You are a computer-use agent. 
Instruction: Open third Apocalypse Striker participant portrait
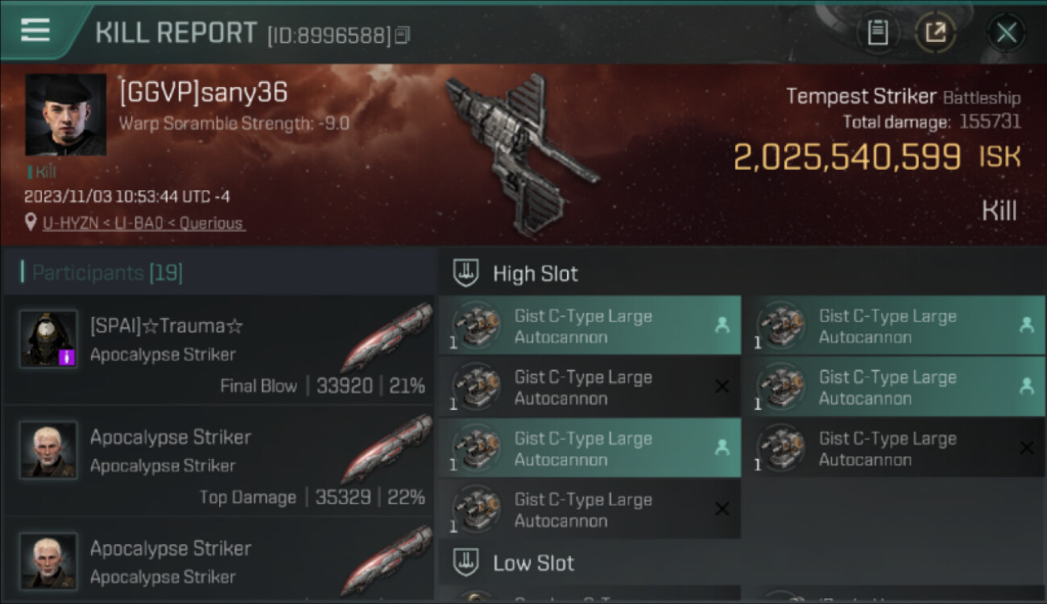(x=48, y=560)
